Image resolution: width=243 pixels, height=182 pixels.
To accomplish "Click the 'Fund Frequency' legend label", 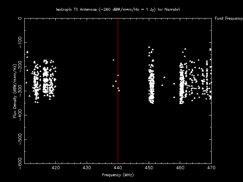I will click(229, 19).
